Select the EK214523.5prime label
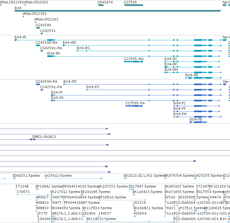Screen dimensions: 230x223 (x=101, y=219)
